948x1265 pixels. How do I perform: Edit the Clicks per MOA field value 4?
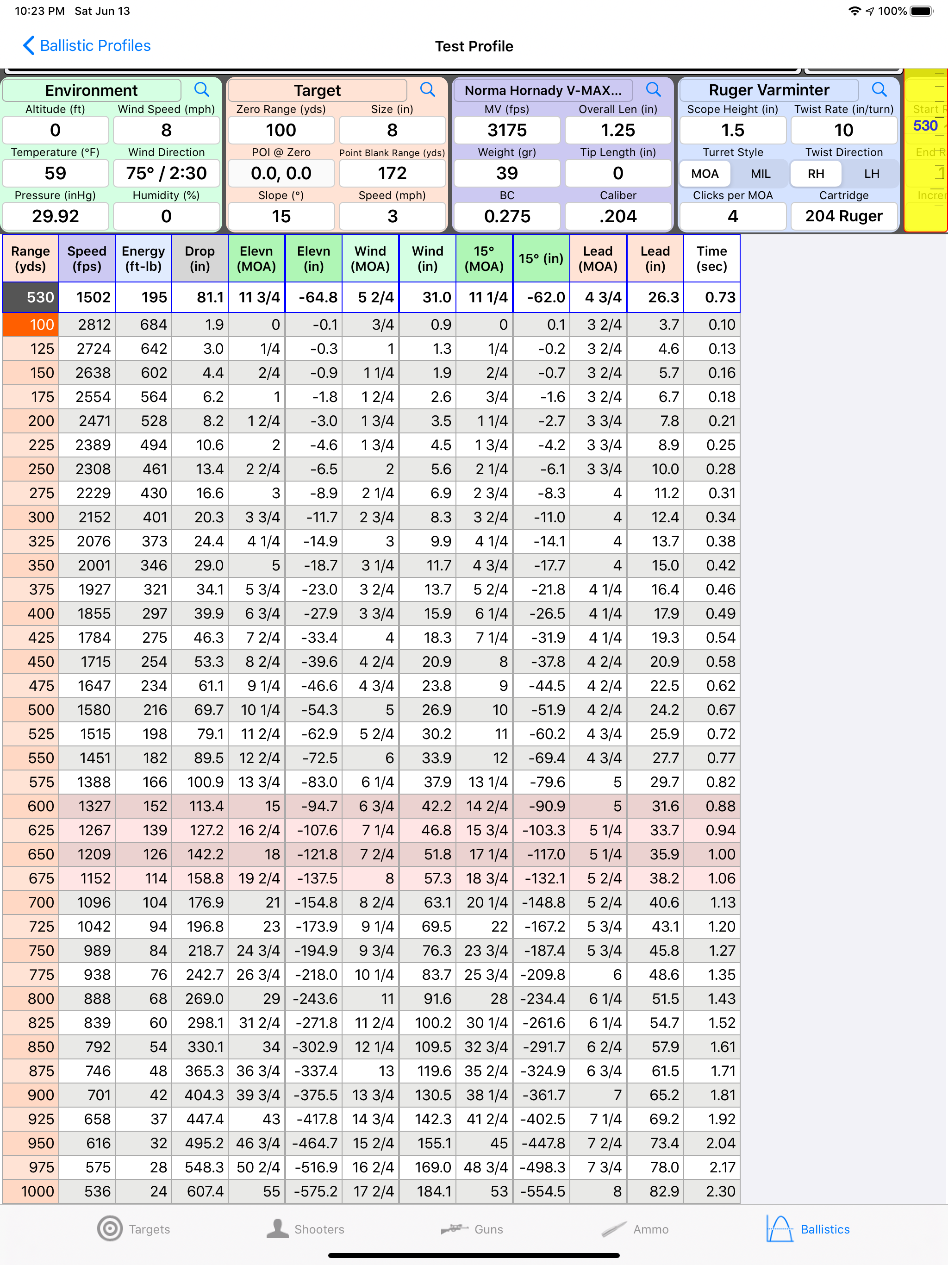point(732,216)
